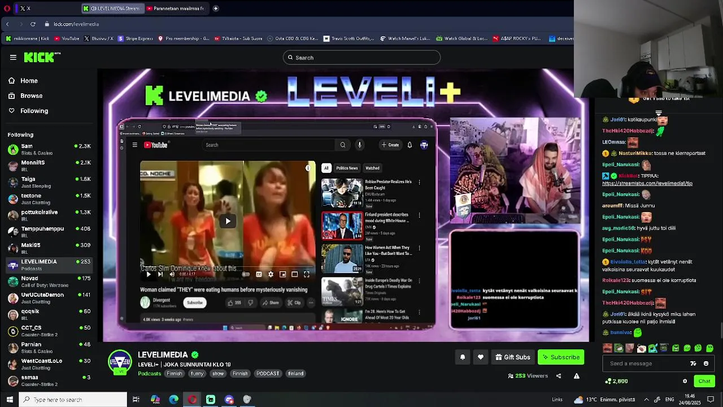The image size is (723, 407).
Task: Open Taiga channel in Following list
Action: (x=50, y=182)
